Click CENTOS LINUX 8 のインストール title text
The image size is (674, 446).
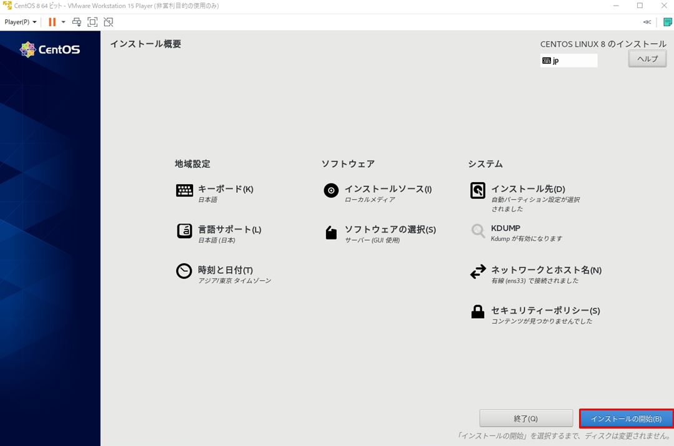pos(603,44)
